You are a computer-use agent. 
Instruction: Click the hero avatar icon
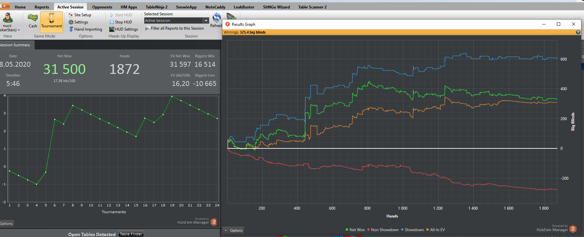7,18
